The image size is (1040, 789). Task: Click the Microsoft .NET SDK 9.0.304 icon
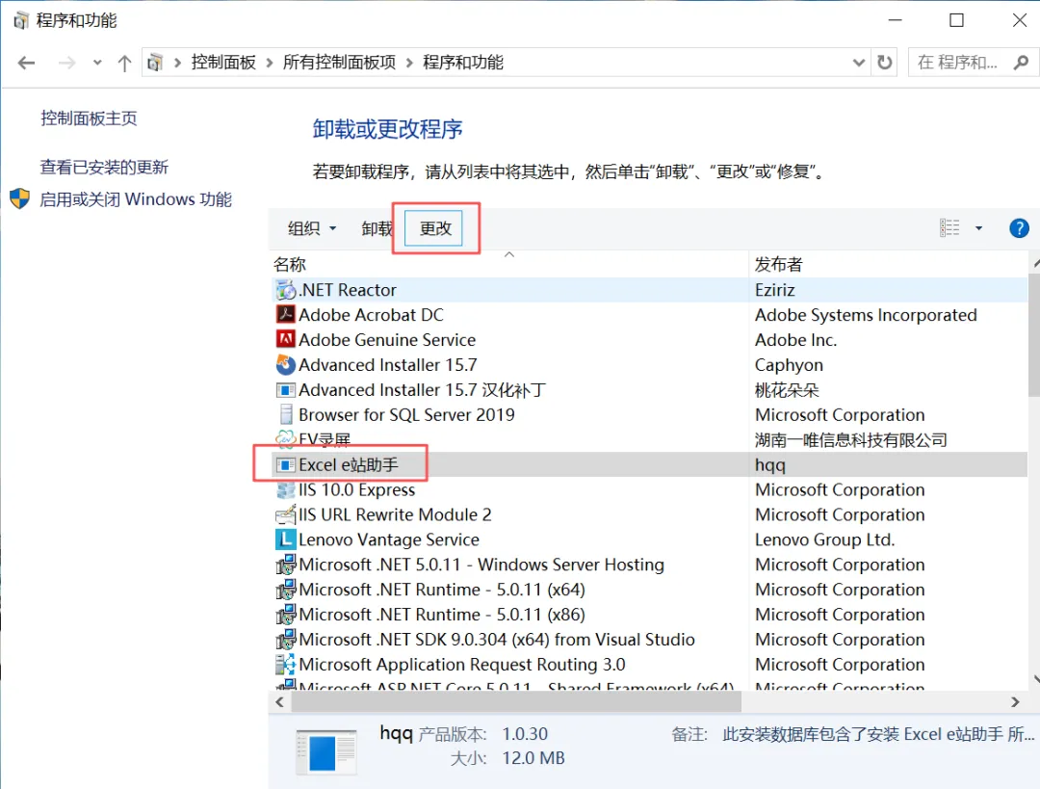pyautogui.click(x=285, y=640)
